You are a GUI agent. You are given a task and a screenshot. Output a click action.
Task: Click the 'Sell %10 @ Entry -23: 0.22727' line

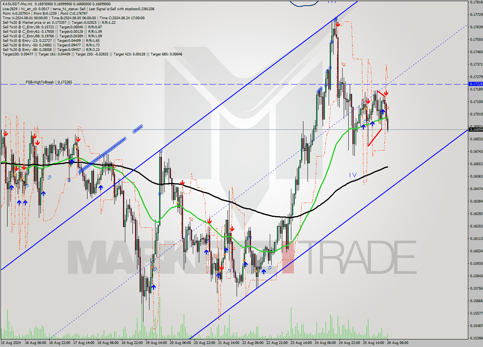tap(51, 40)
